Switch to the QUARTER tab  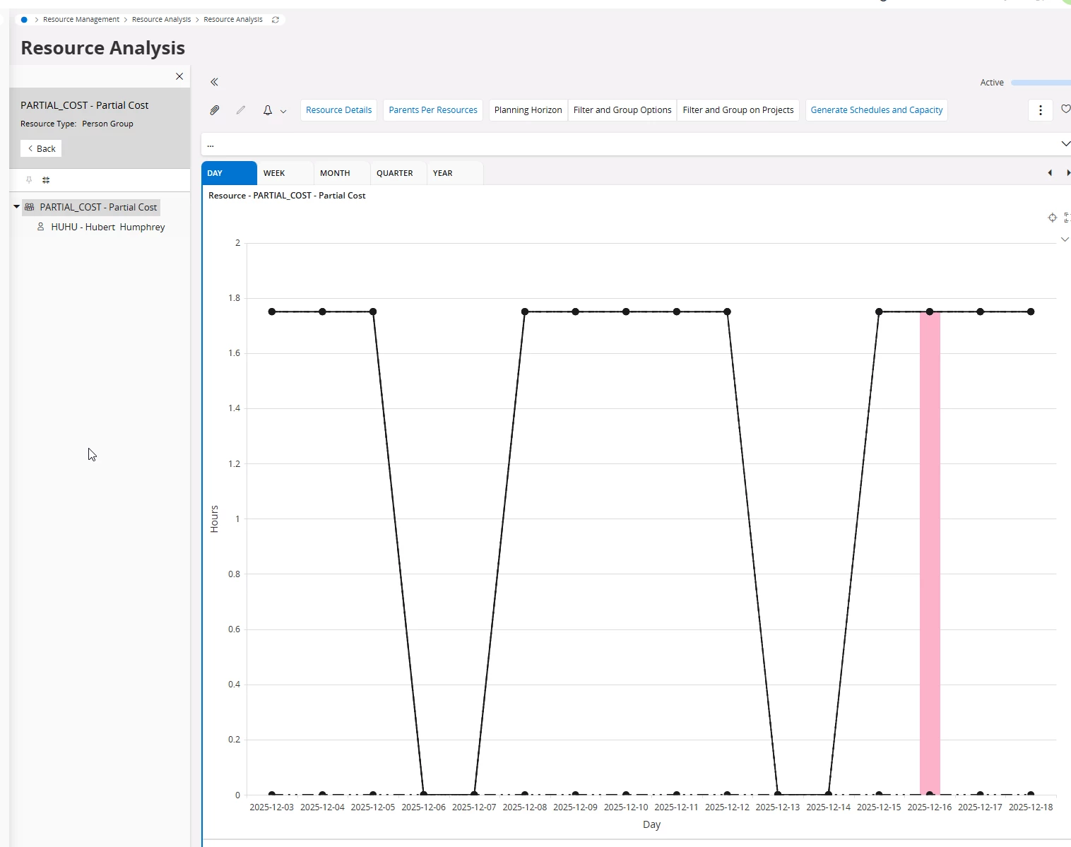tap(394, 173)
